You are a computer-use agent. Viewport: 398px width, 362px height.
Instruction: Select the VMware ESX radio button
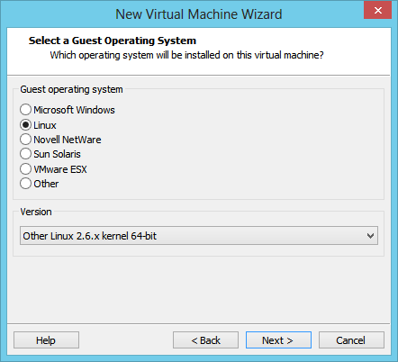coord(25,169)
